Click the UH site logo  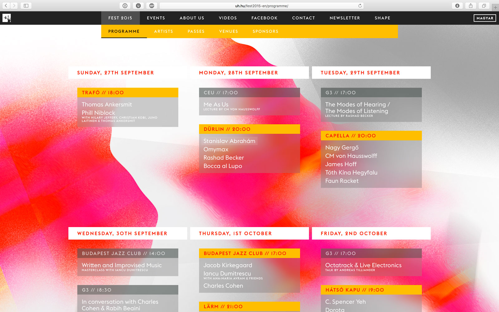(x=7, y=18)
